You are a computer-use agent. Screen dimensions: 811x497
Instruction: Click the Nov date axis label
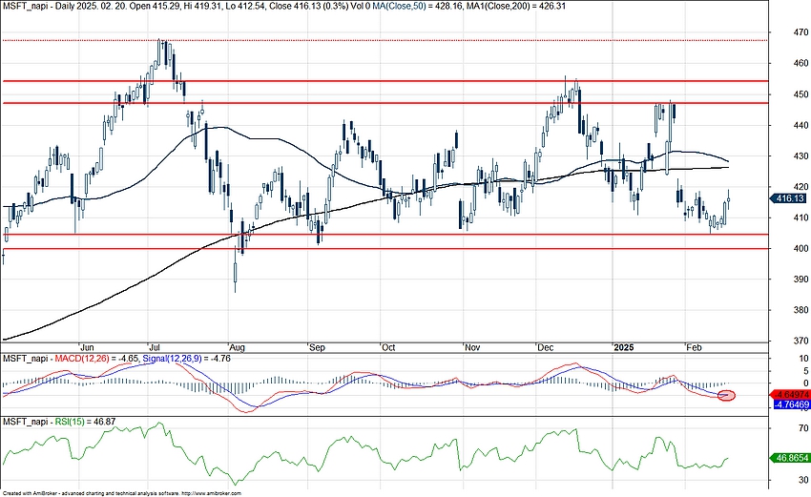point(472,347)
